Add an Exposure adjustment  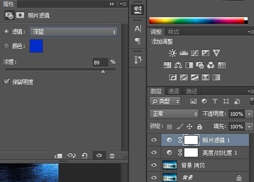(206, 53)
